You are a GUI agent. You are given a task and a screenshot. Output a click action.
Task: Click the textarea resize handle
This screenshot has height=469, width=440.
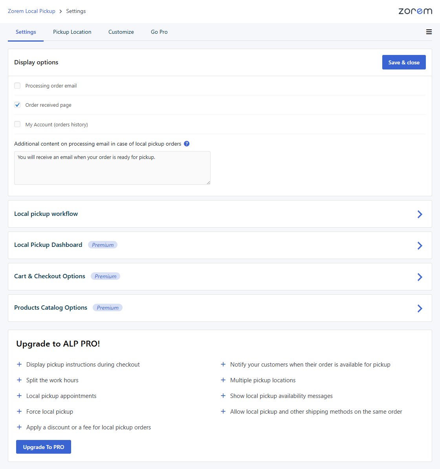point(208,182)
